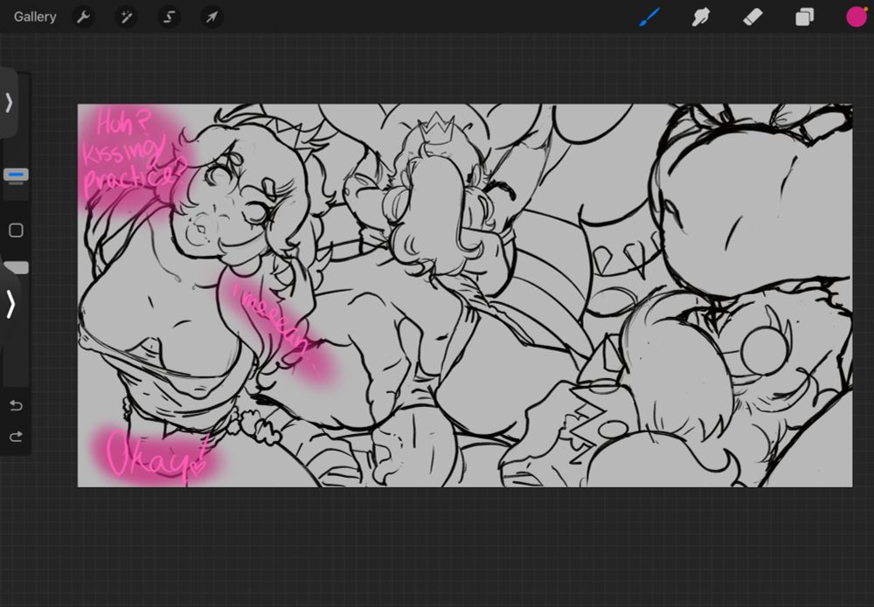Expand the lower left-edge chevron tab
Screen dimensions: 874x607
10,304
